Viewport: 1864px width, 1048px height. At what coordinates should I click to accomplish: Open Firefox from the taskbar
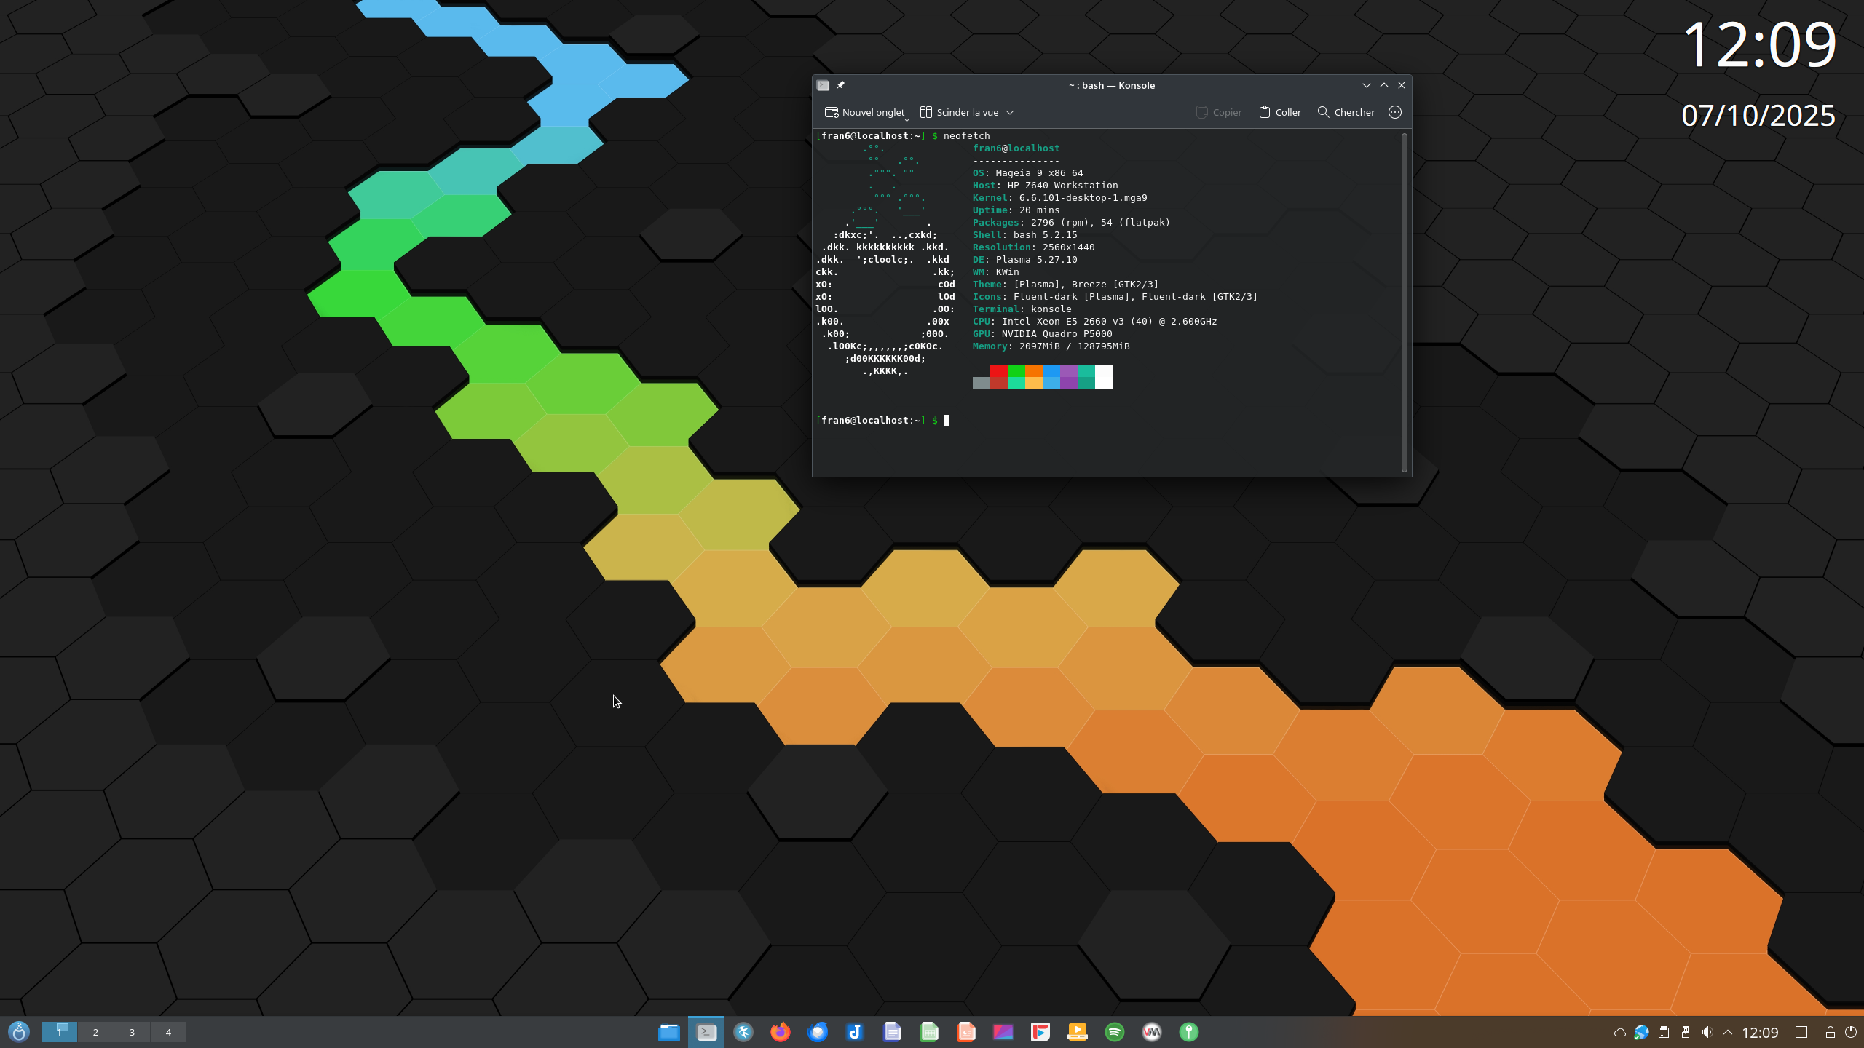pyautogui.click(x=780, y=1031)
